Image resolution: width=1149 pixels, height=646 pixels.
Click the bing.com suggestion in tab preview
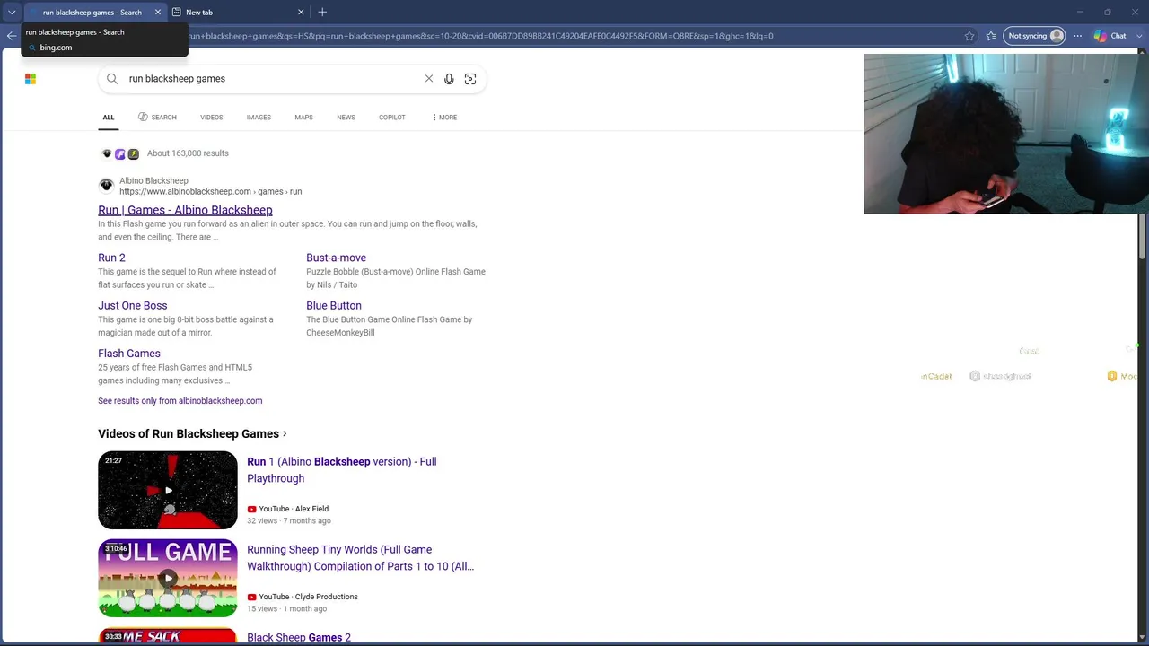56,48
